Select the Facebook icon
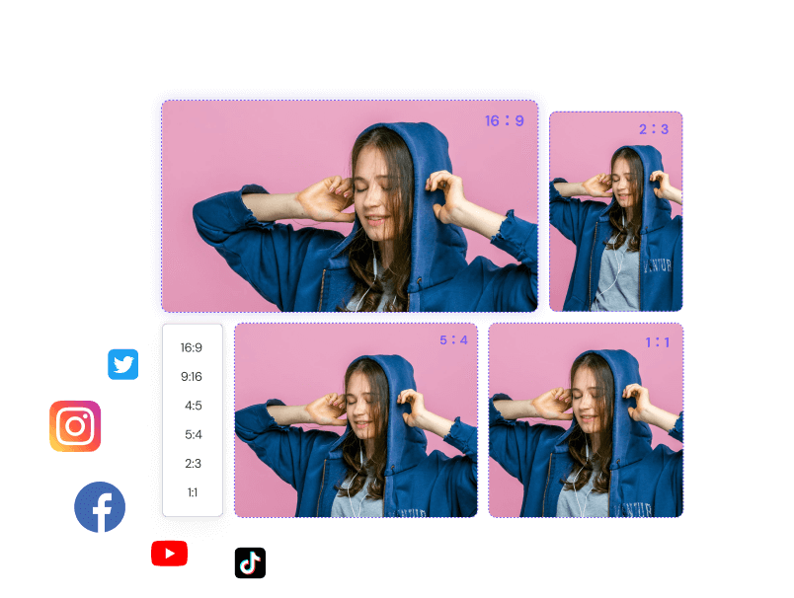The width and height of the screenshot is (794, 598). pyautogui.click(x=100, y=506)
